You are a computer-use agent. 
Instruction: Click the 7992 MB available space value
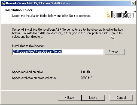point(86,78)
